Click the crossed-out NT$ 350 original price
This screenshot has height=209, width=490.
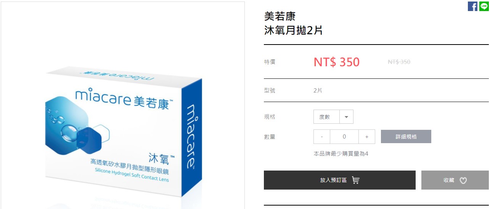pyautogui.click(x=399, y=62)
